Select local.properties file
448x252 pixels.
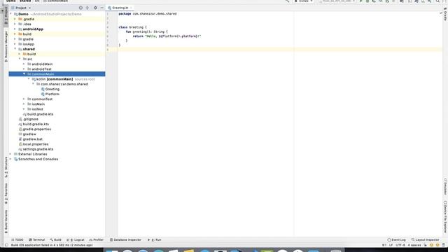tap(36, 144)
